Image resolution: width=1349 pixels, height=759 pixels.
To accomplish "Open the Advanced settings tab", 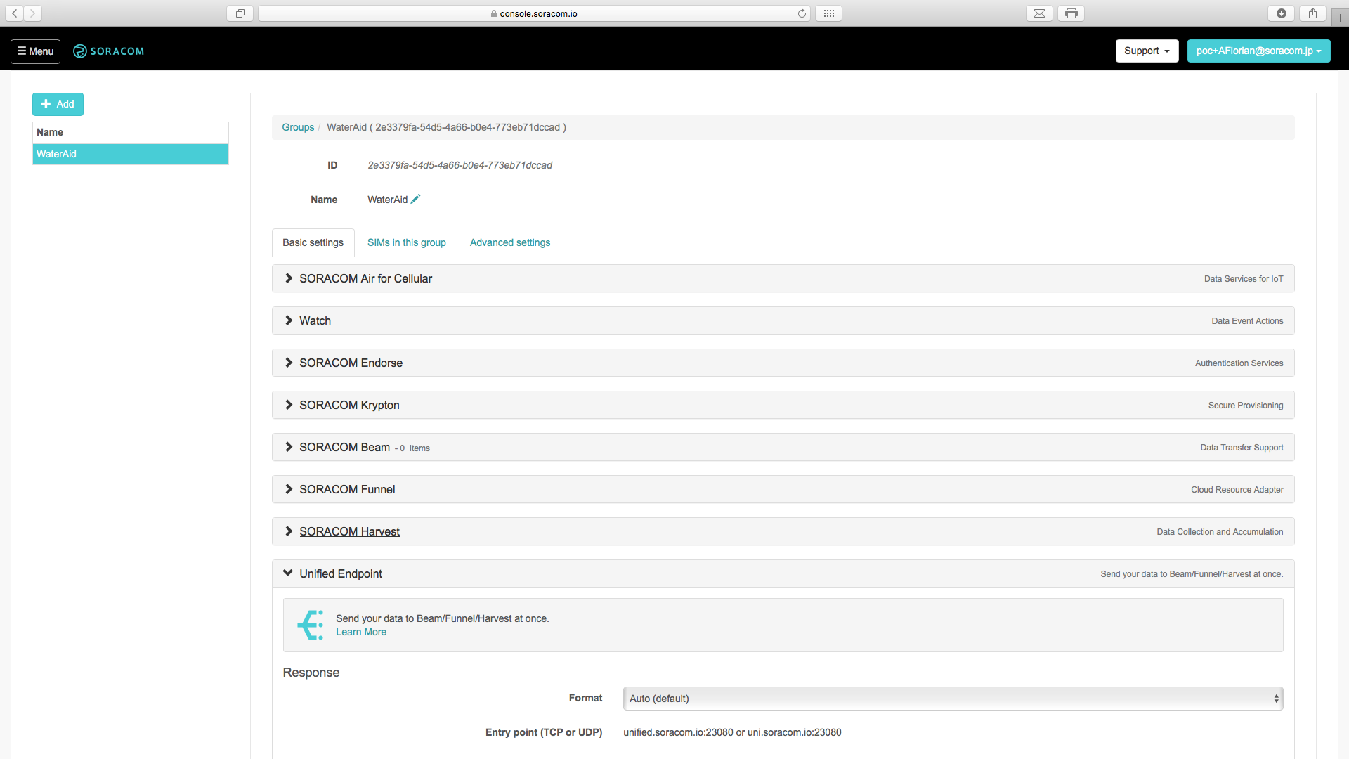I will pos(509,242).
